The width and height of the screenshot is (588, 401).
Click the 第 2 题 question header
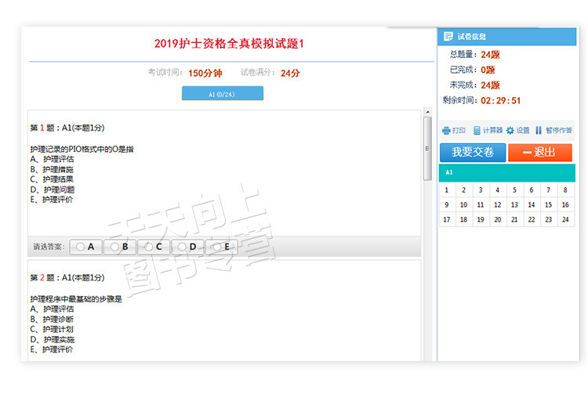click(67, 278)
